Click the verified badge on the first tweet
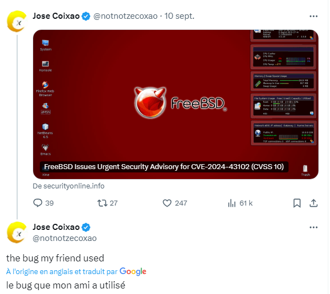The height and width of the screenshot is (294, 330). [x=86, y=16]
